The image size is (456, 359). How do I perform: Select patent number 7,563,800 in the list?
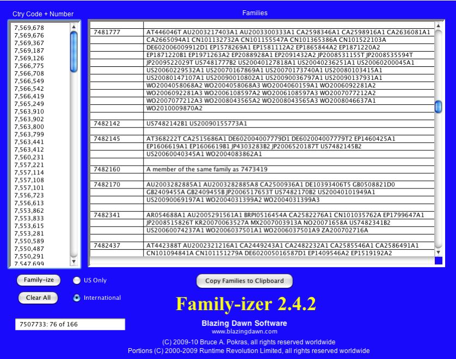[29, 127]
